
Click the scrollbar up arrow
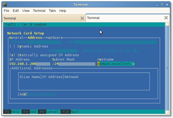point(167,24)
